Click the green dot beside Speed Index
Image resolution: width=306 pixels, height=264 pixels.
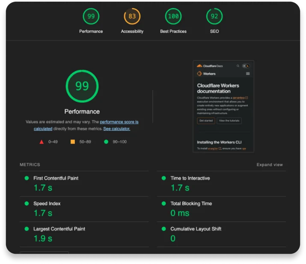point(27,204)
